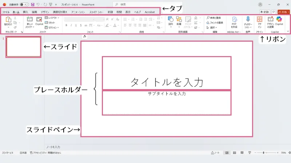Open the Select (選択) dropdown in Editing group

click(x=212, y=27)
